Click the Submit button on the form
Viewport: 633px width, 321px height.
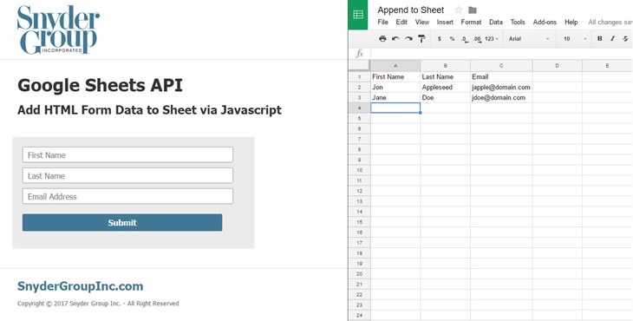[122, 222]
